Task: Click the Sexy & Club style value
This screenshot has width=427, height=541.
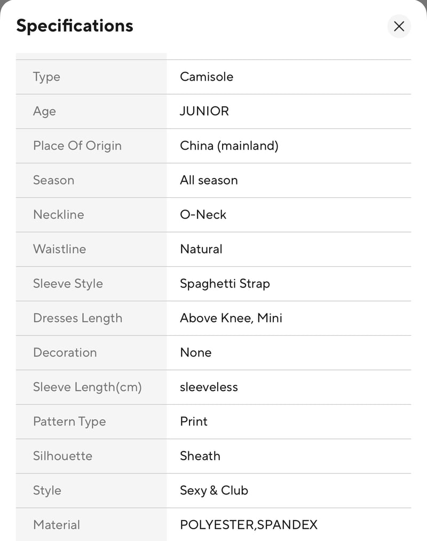Action: pos(214,491)
